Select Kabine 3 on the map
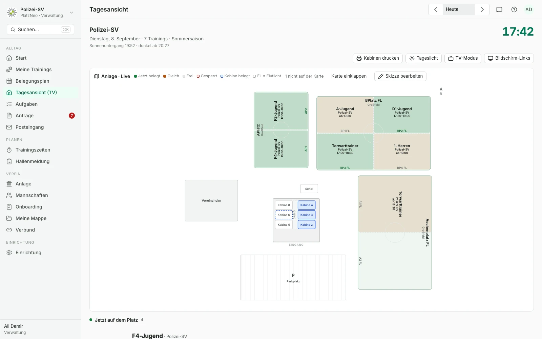 307,215
